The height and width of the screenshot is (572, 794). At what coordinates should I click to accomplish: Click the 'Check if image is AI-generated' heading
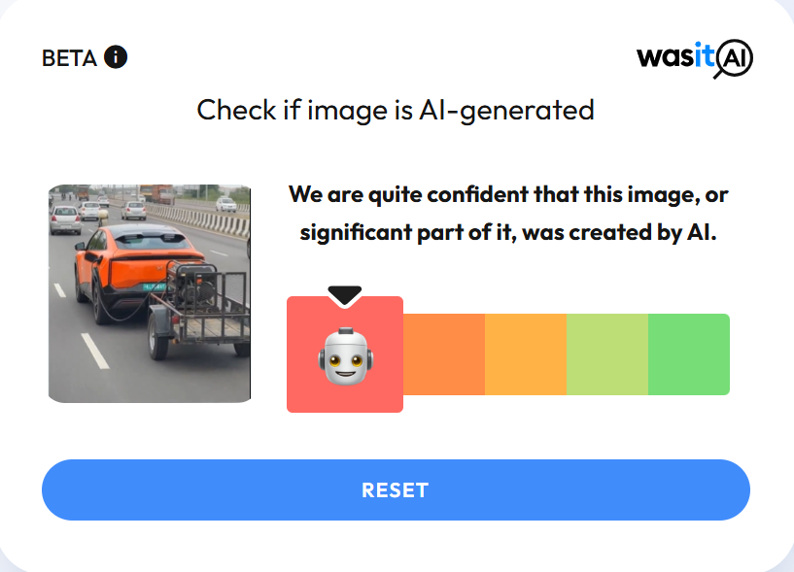(x=396, y=110)
